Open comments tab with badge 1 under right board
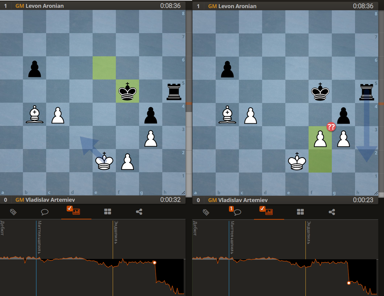Image resolution: width=384 pixels, height=296 pixels. point(237,212)
